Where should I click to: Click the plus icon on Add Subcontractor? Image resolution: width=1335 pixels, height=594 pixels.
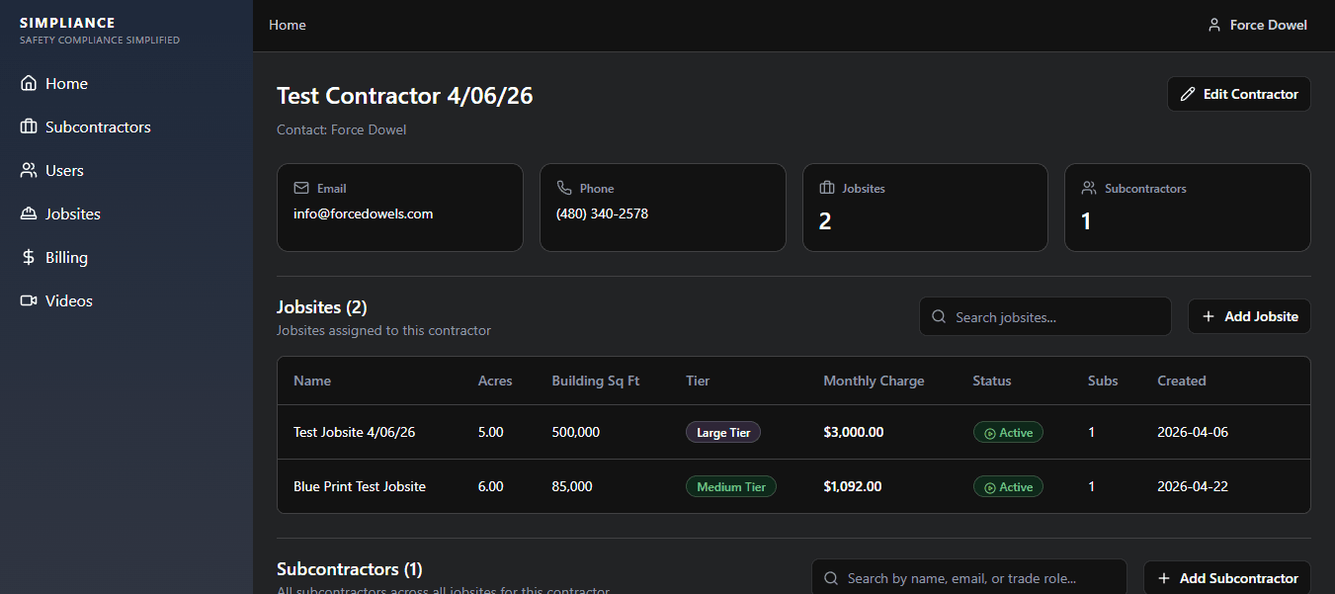1164,578
